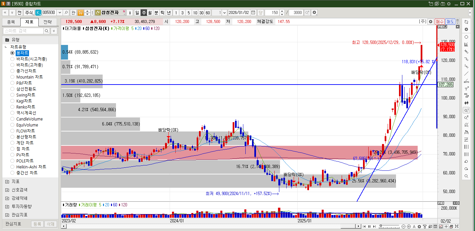Open the date calendar picker icon
The height and width of the screenshot is (231, 475).
[253, 13]
